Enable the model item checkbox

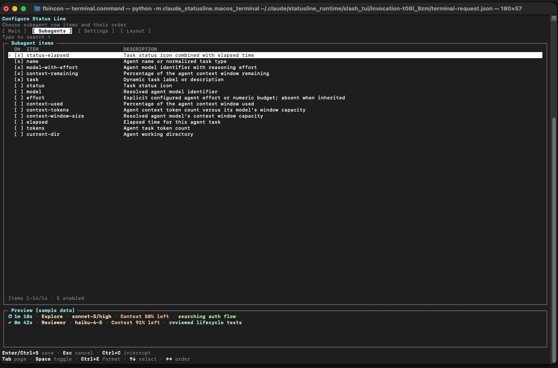click(19, 92)
